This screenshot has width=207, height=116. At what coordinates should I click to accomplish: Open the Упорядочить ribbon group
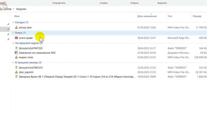pyautogui.click(x=59, y=3)
